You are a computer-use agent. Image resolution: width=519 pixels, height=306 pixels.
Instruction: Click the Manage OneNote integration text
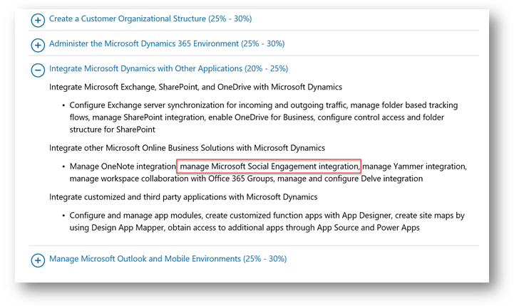coord(121,167)
